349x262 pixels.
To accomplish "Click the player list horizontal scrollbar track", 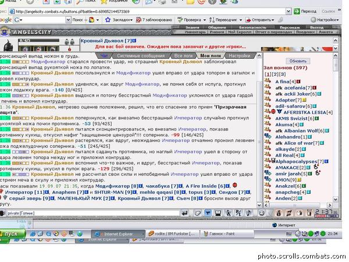I will click(298, 205).
